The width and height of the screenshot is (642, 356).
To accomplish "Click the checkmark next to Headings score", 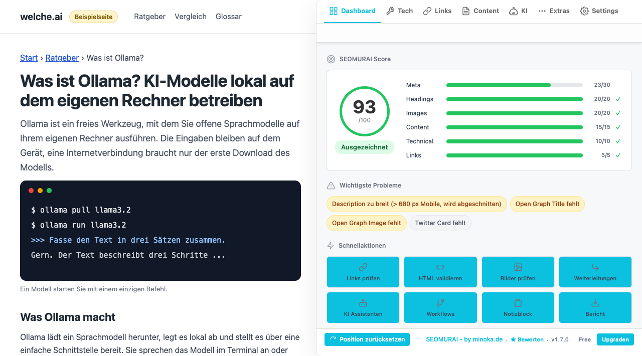I will [618, 99].
